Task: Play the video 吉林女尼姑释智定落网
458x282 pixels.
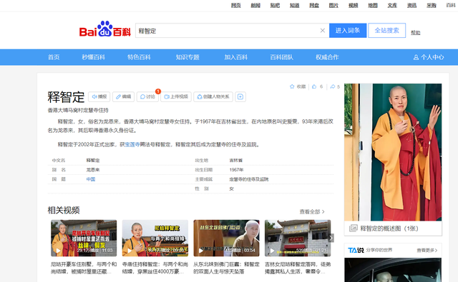Action: point(298,238)
